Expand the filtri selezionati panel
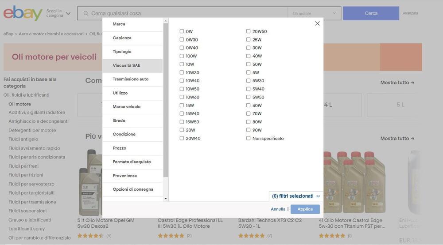 [296, 196]
